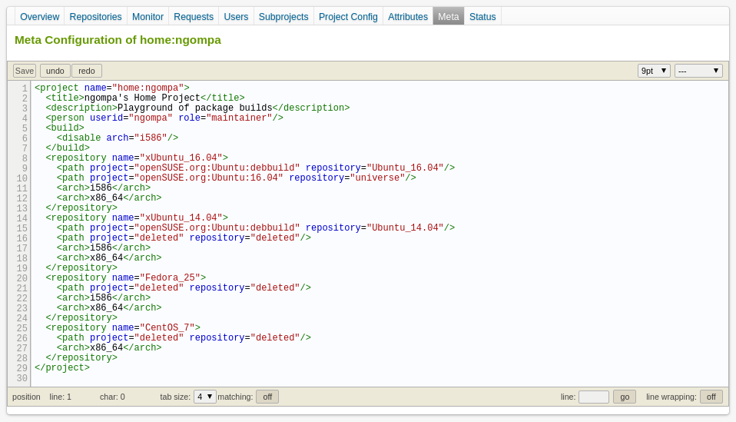Viewport: 736px width, 422px height.
Task: Go to the Attributes tab
Action: click(x=407, y=17)
